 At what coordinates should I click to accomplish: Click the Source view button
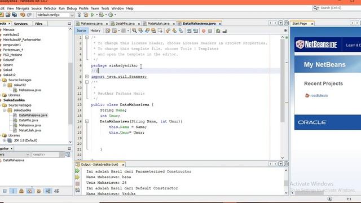(81, 30)
